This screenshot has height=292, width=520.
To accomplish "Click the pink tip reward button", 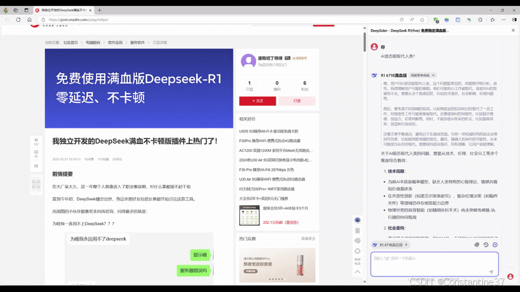I will point(297,101).
